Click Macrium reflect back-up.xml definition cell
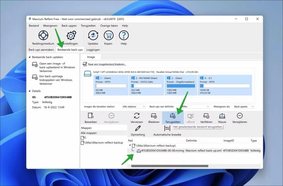Image resolution: width=283 pixels, height=186 pixels. [203, 150]
